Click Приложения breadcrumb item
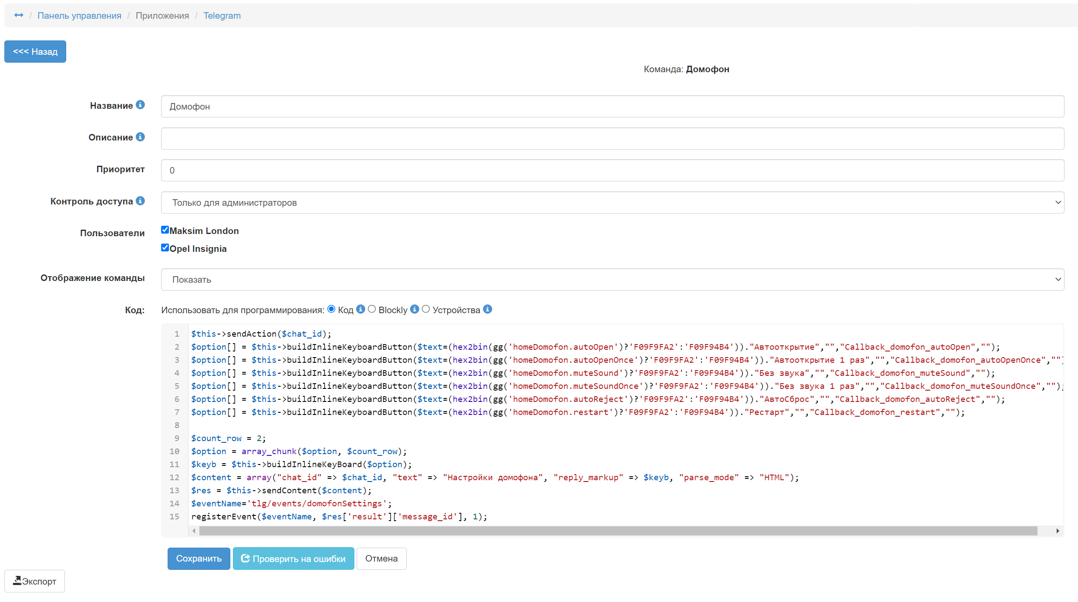1078x602 pixels. click(x=162, y=16)
